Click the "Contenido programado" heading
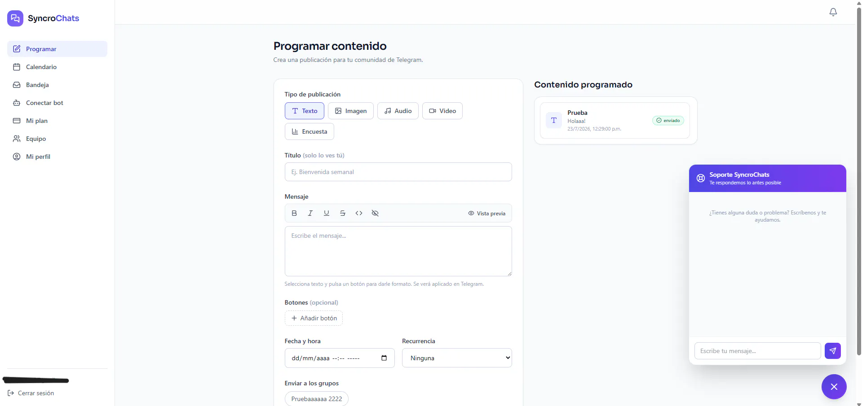Image resolution: width=862 pixels, height=406 pixels. pos(584,85)
